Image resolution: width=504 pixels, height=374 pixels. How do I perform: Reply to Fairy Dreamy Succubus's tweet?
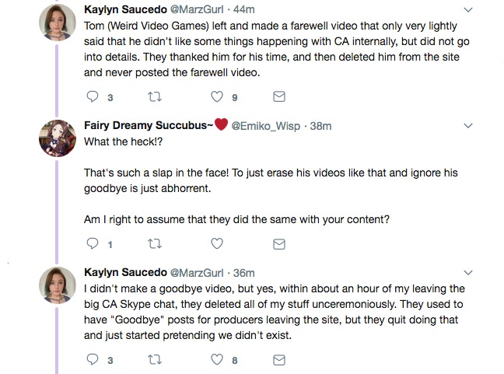(92, 244)
